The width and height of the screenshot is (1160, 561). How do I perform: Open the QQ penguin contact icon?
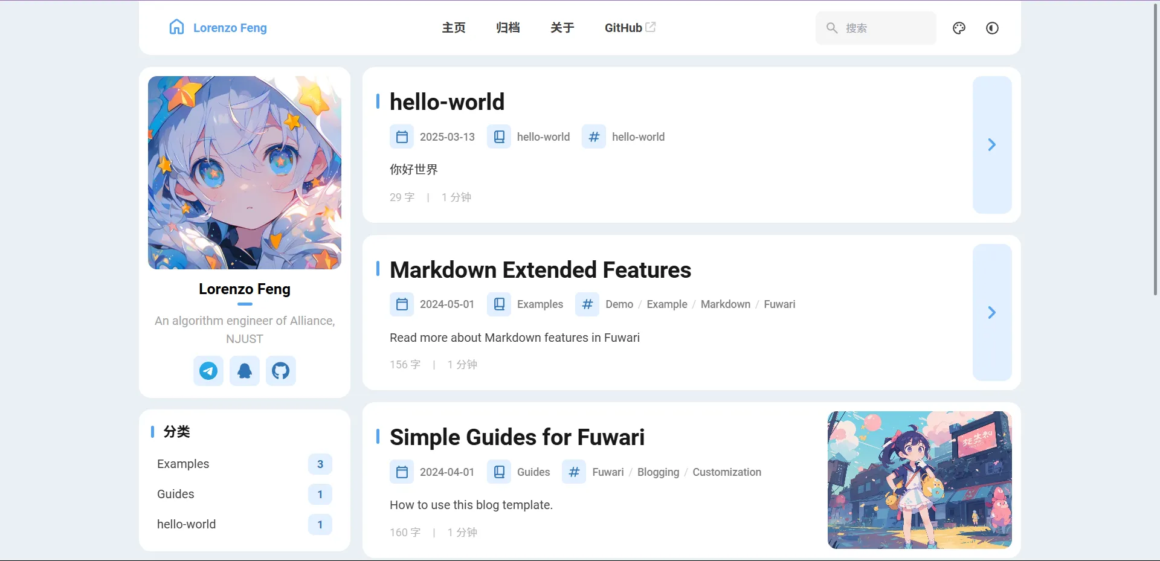coord(245,371)
